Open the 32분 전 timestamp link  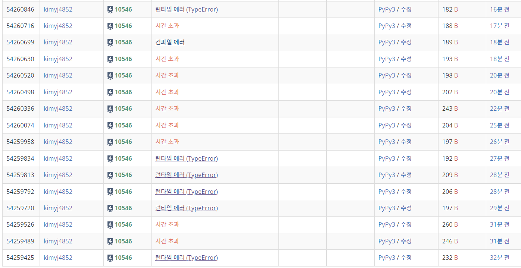point(499,258)
